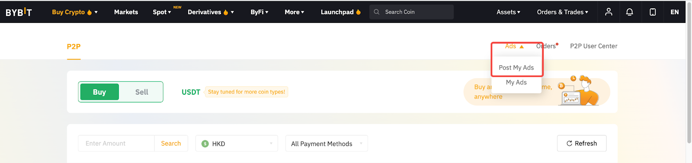This screenshot has height=163, width=692.
Task: Open the All Payment Methods dropdown
Action: point(327,144)
